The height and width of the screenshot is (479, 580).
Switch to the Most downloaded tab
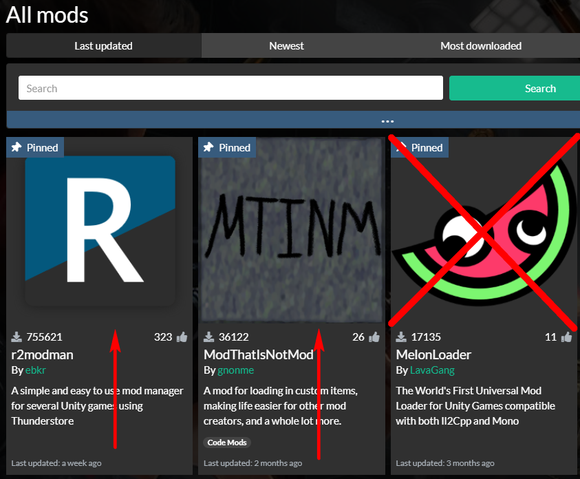481,46
